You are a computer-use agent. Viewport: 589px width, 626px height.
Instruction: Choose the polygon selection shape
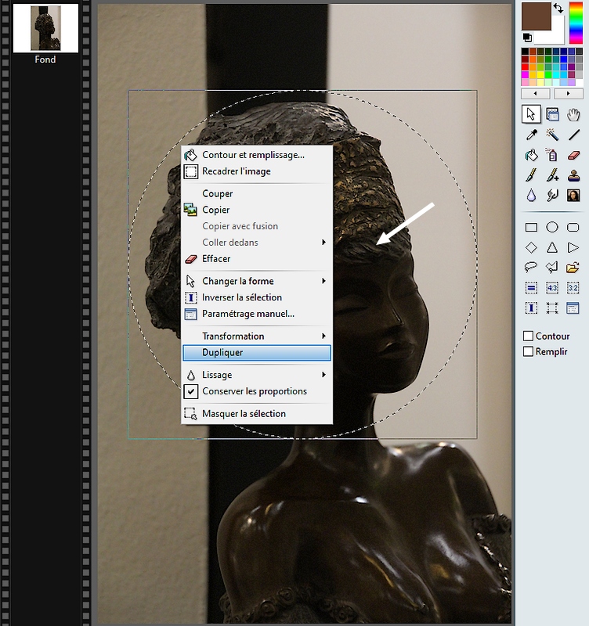coord(552,267)
